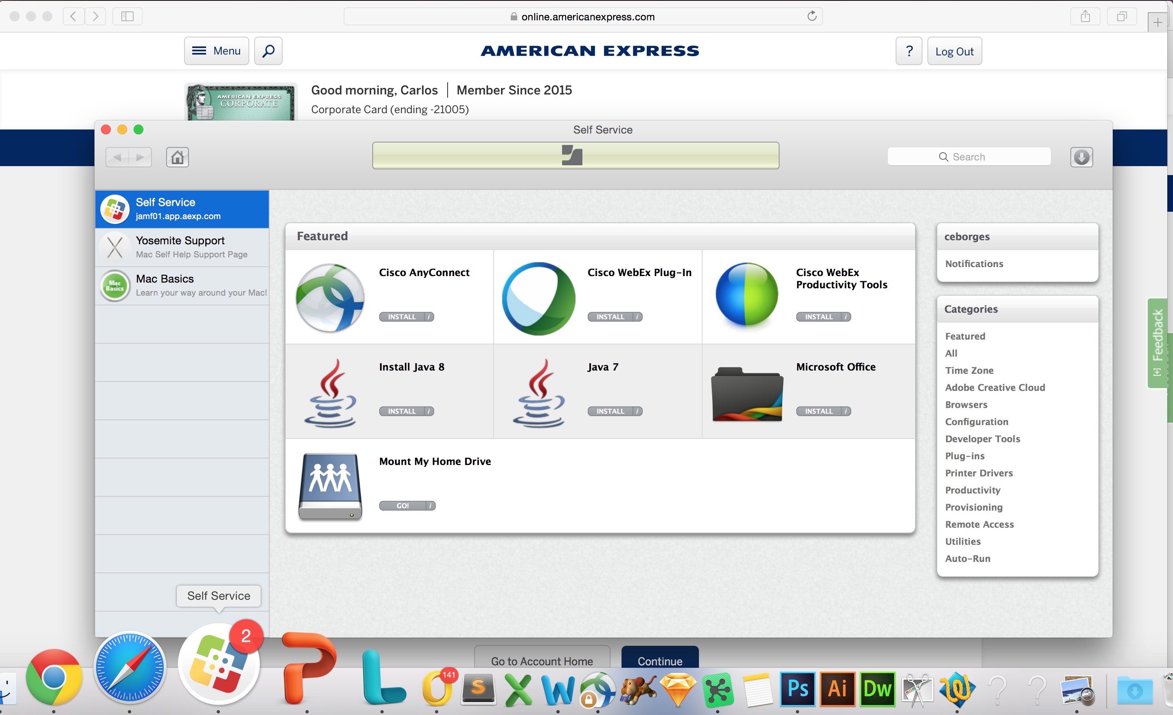
Task: Toggle the Safari sidebar button
Action: (127, 16)
